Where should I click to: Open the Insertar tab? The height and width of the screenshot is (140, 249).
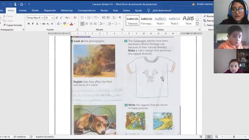(23, 10)
